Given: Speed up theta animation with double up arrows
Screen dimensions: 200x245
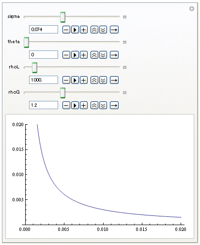Looking at the screenshot, I should coord(94,55).
